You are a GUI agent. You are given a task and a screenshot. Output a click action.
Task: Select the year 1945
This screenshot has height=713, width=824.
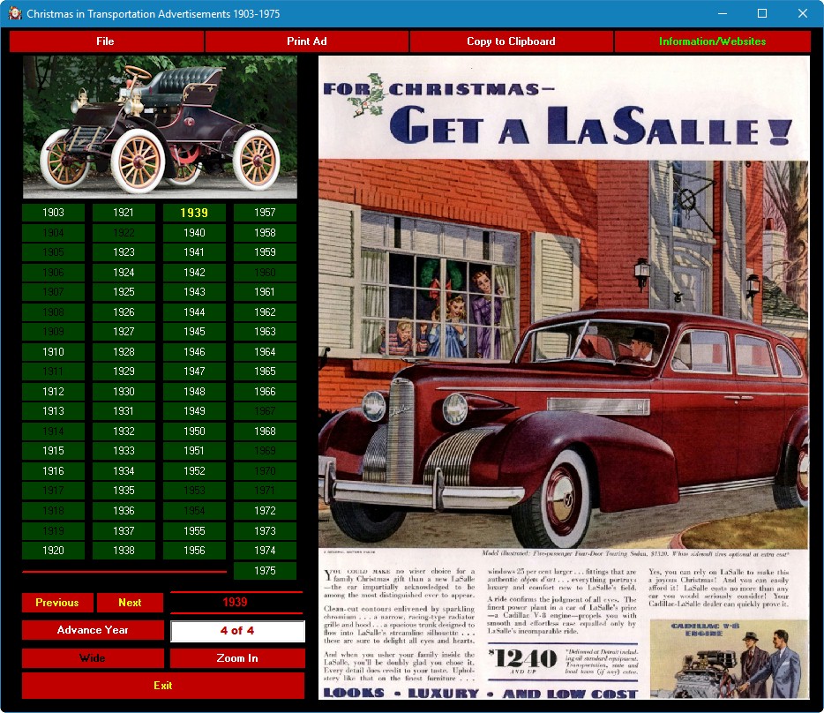tap(194, 332)
